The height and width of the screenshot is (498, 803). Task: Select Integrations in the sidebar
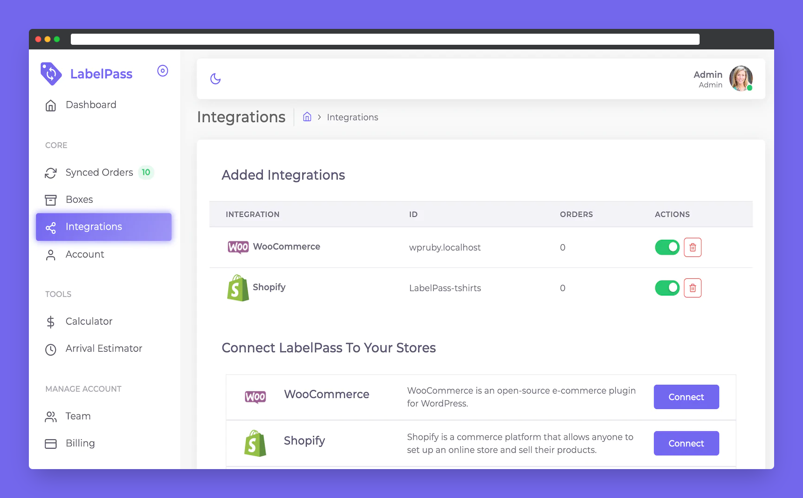(103, 227)
